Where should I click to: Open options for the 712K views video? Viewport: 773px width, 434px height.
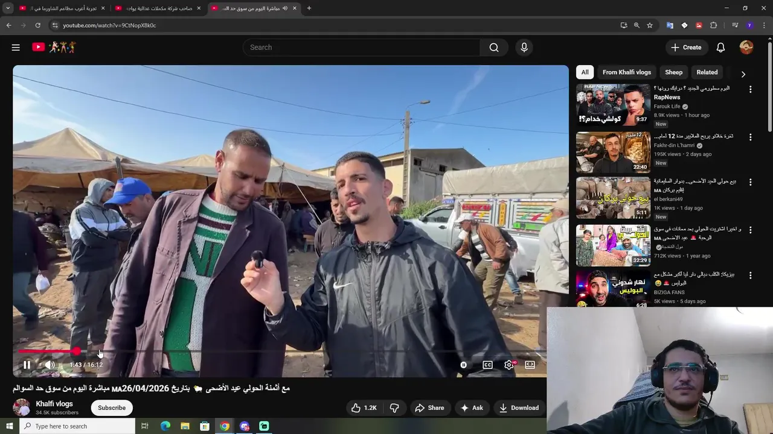coord(750,230)
